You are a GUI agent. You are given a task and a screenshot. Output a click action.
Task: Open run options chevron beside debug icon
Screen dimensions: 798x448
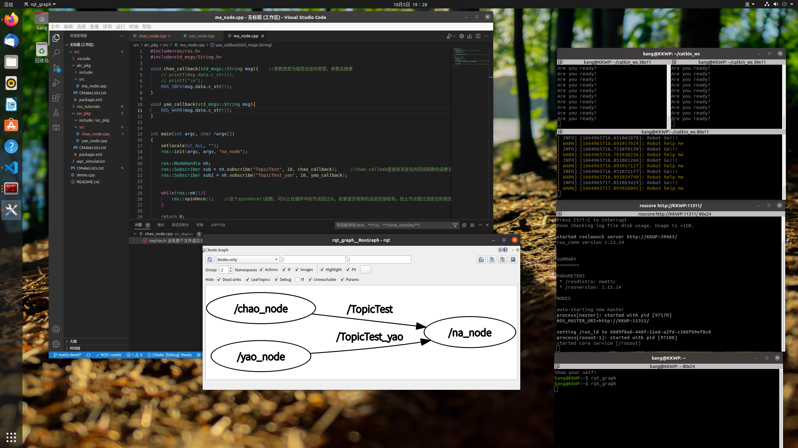(x=454, y=36)
